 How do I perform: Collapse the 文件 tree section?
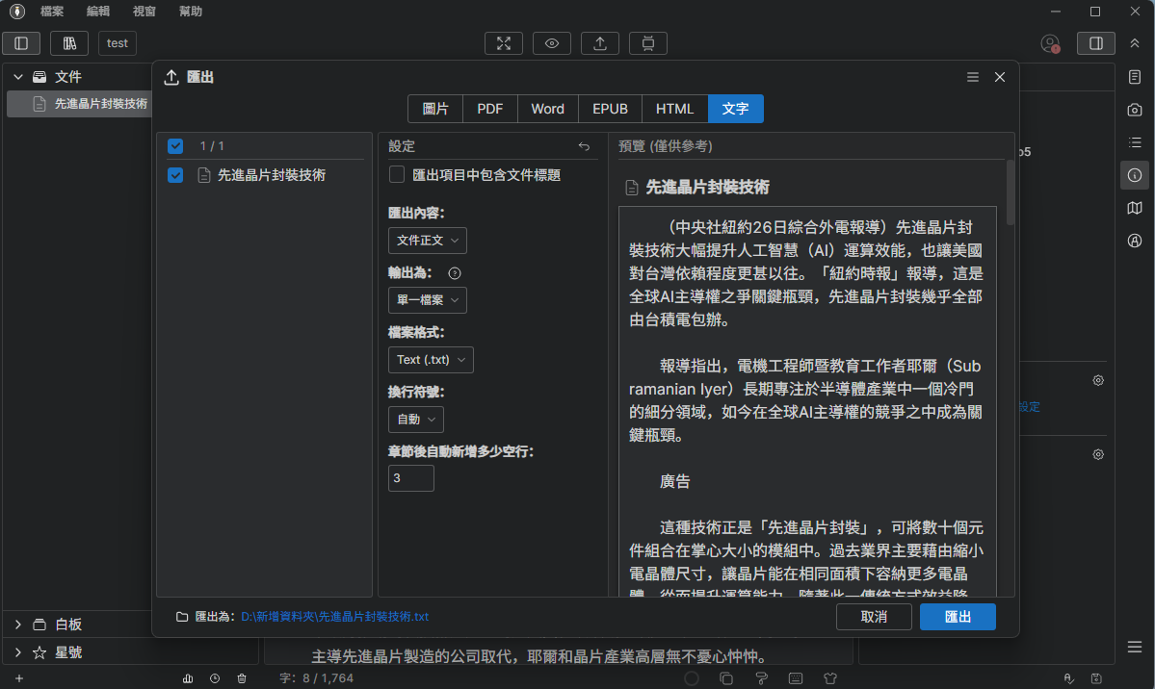(x=18, y=77)
